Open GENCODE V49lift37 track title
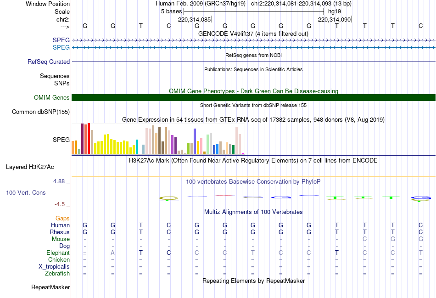 click(253, 34)
